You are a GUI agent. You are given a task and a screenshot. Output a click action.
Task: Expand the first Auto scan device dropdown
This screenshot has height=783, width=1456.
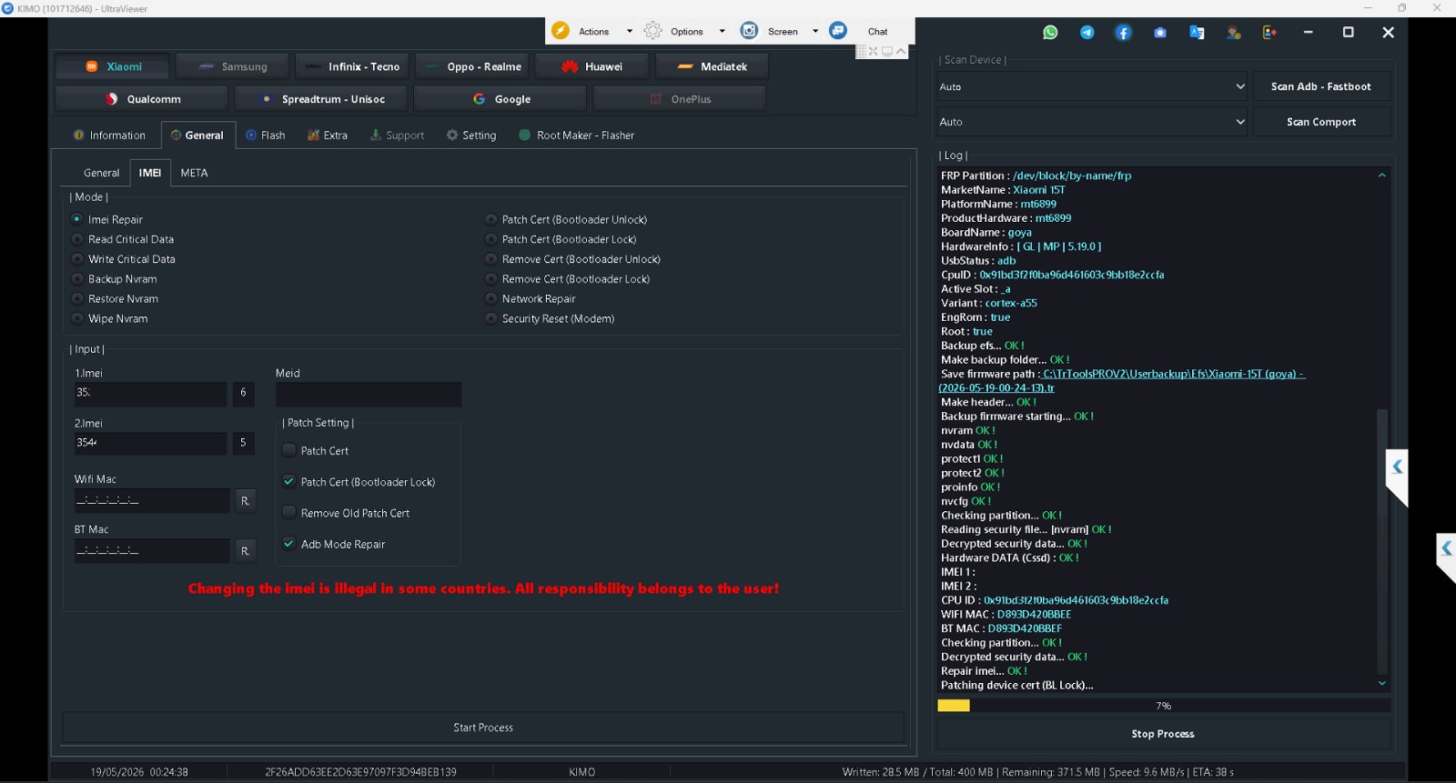coord(1092,86)
